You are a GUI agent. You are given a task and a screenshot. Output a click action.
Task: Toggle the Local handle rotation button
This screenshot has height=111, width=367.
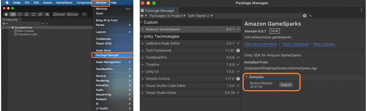pos(72,14)
